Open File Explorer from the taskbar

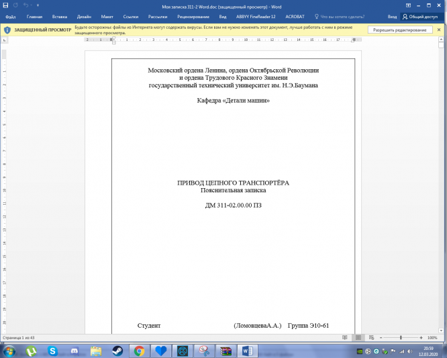point(96,351)
